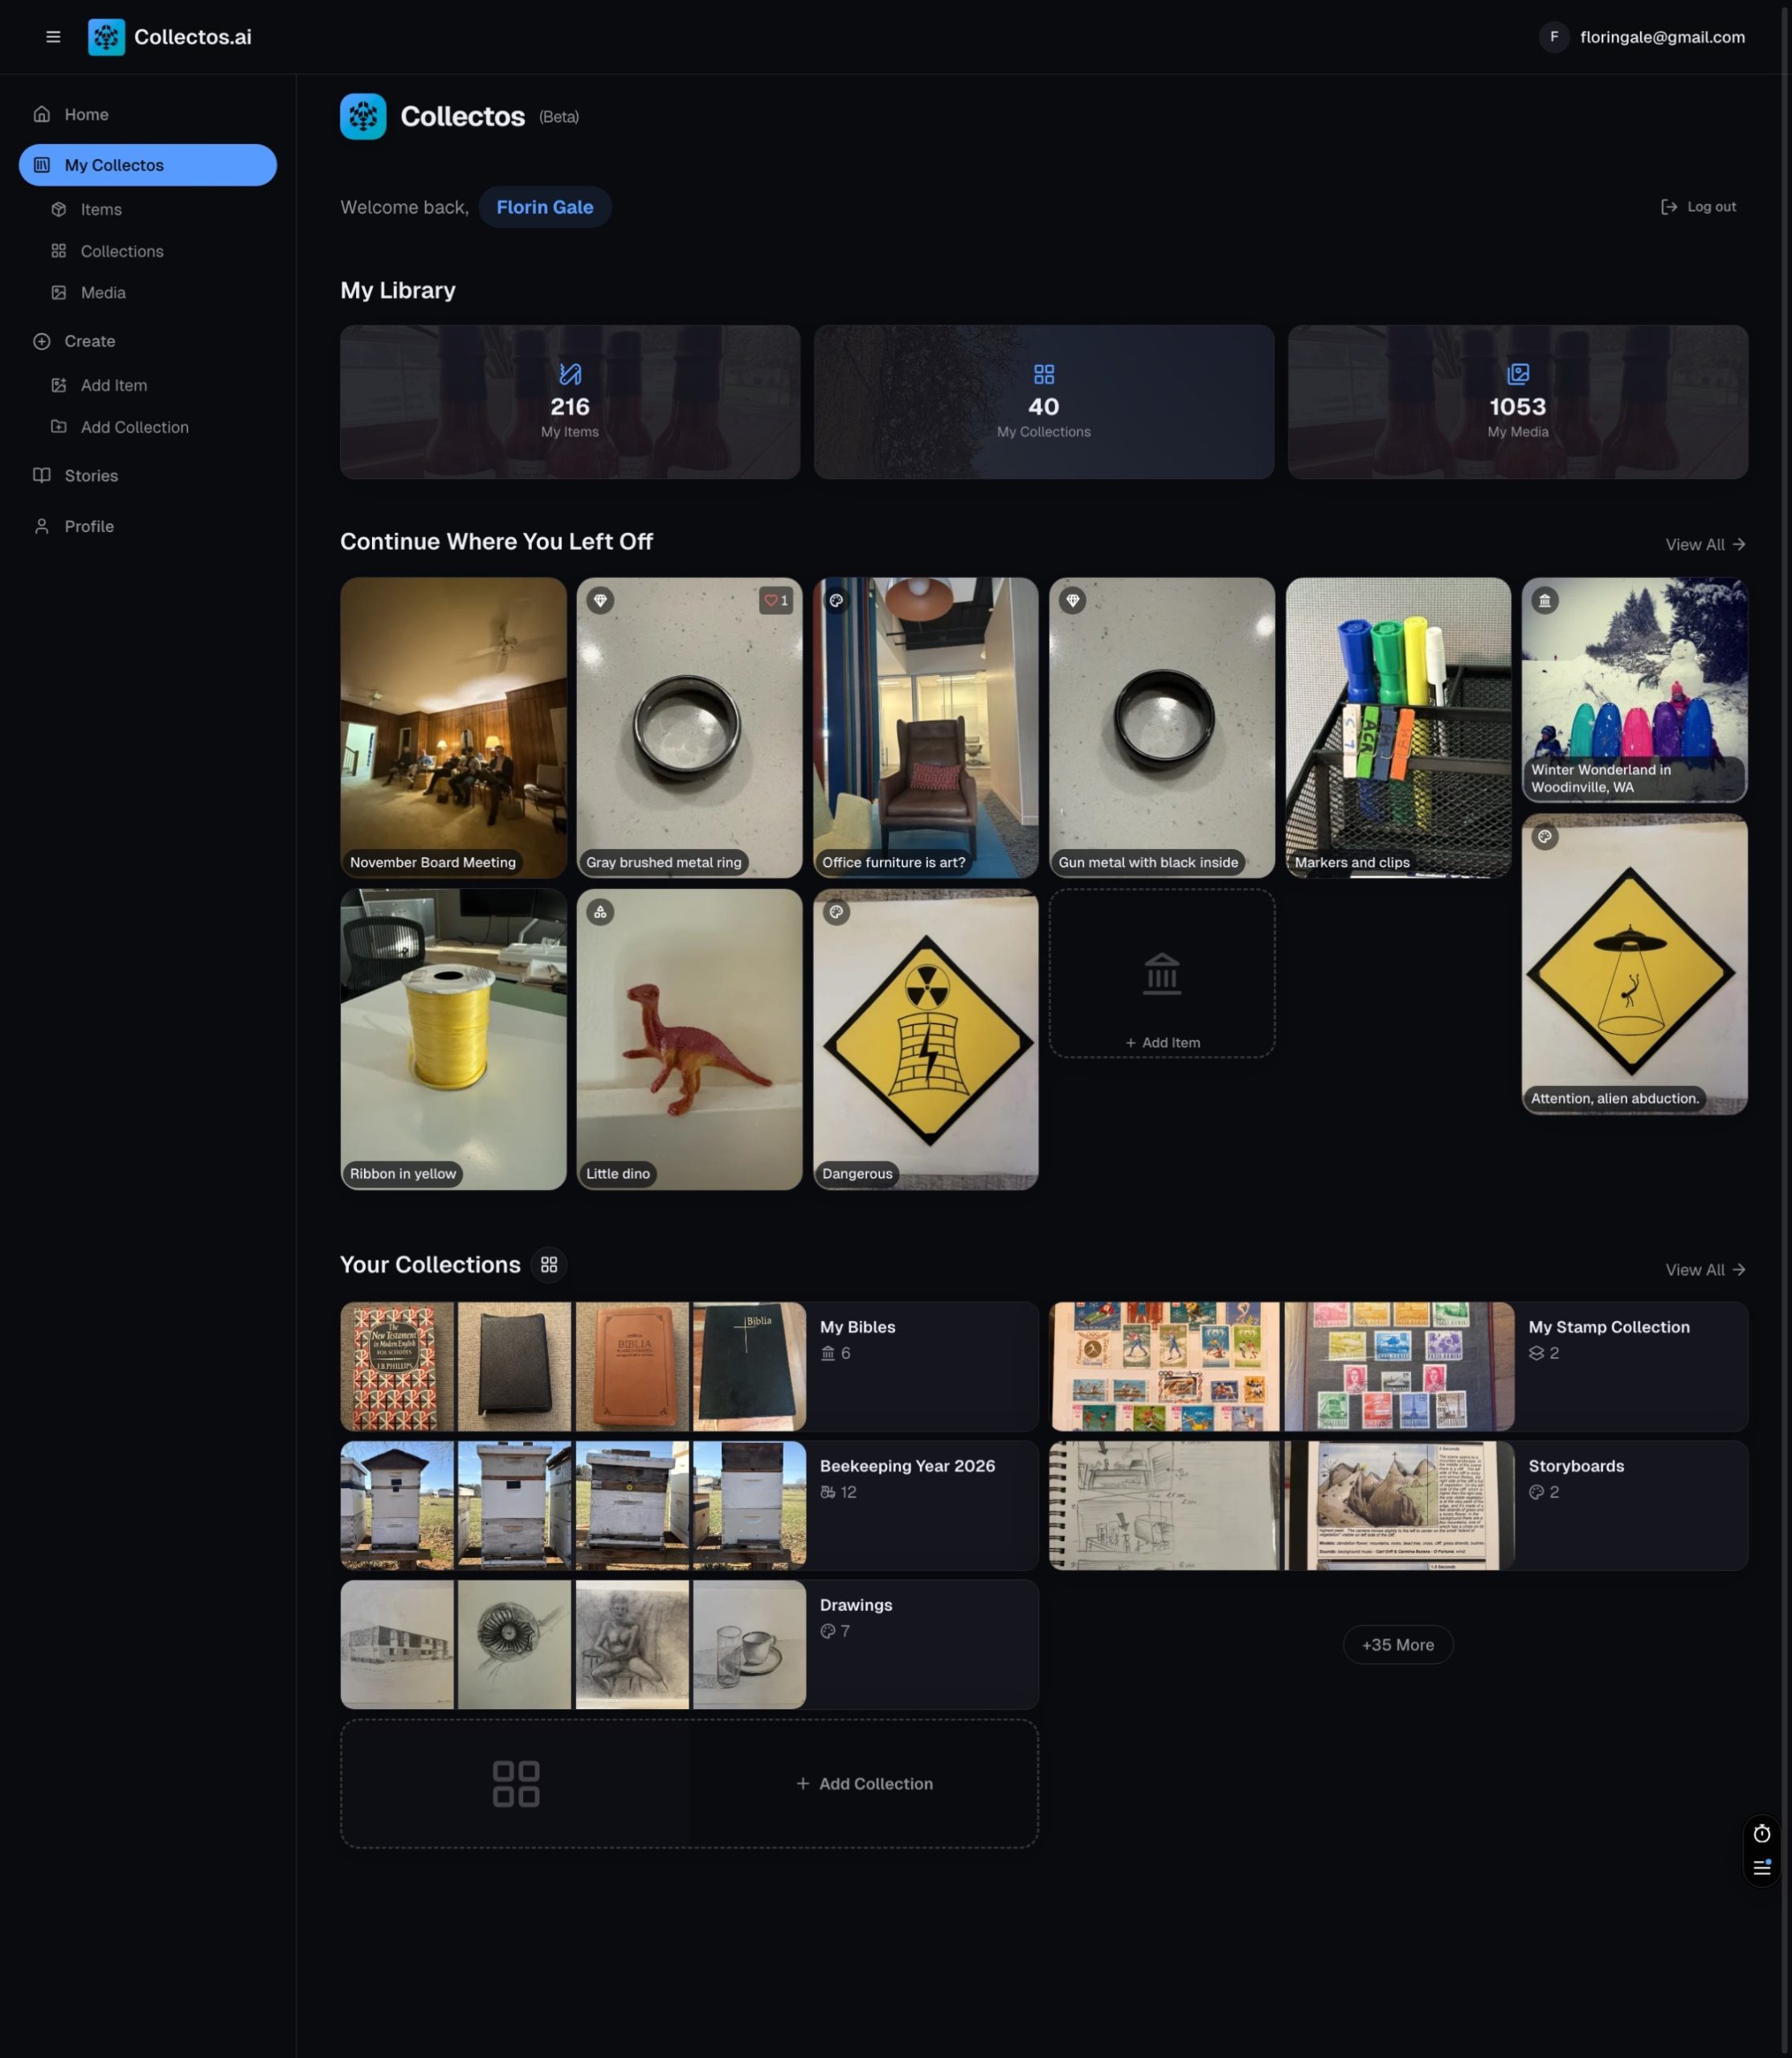Click the diamond icon on Gun metal ring card
1792x2058 pixels.
click(x=1073, y=601)
